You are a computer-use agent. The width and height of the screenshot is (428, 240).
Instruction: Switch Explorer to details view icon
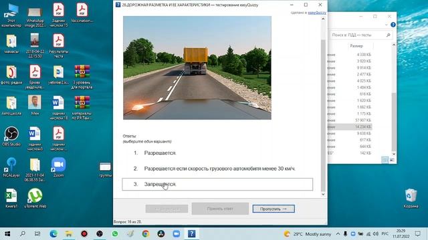[385, 160]
